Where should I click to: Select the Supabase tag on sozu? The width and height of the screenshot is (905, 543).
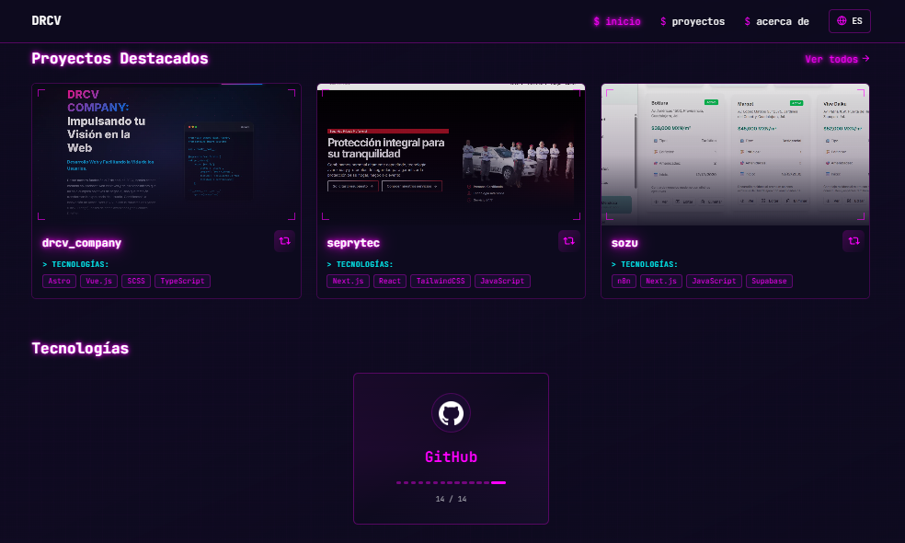[769, 282]
